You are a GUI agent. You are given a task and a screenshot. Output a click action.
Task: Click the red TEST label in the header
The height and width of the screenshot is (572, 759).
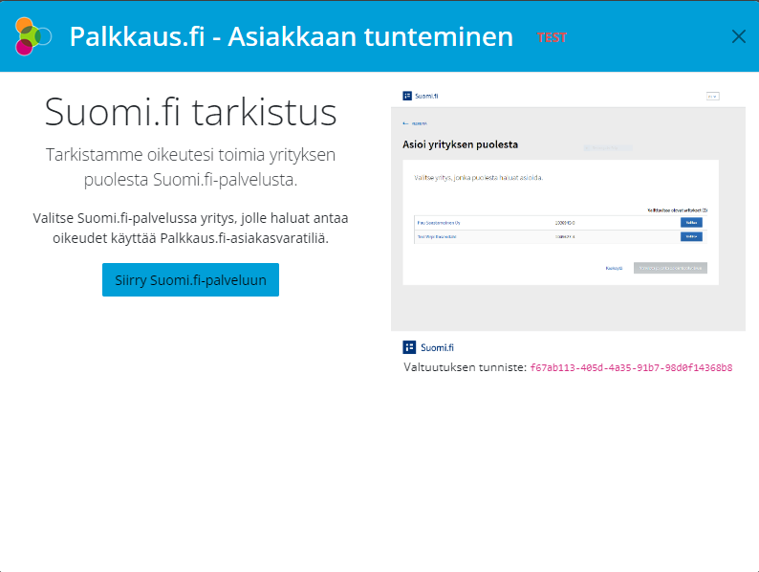pyautogui.click(x=552, y=37)
